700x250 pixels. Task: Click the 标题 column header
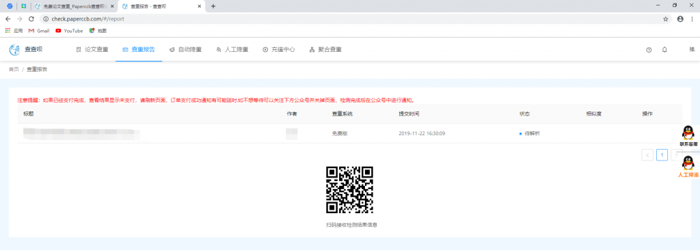28,114
